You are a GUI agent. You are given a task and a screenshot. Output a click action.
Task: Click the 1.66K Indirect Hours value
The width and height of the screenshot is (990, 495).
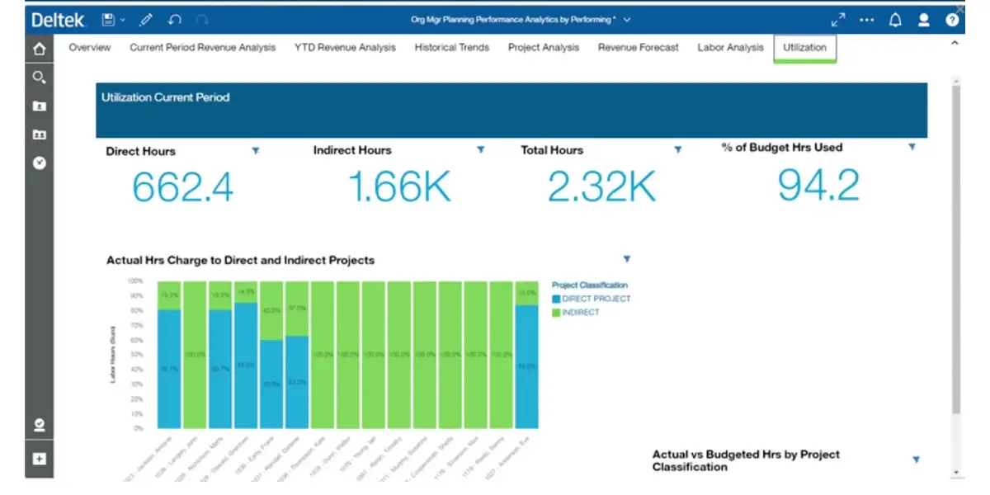click(x=400, y=187)
